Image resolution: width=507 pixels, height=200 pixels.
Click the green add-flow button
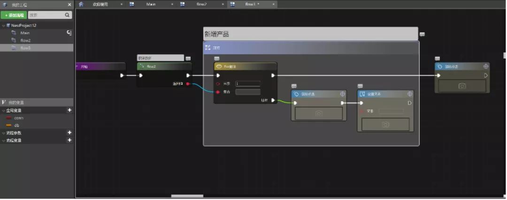click(x=14, y=15)
